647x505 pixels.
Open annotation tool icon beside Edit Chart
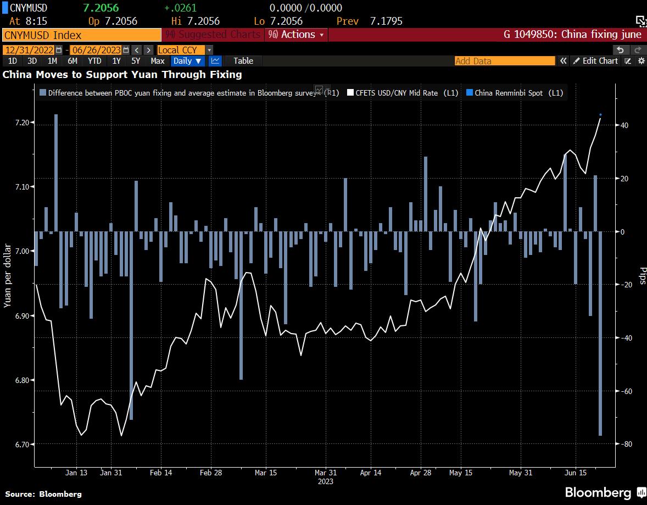coord(628,61)
